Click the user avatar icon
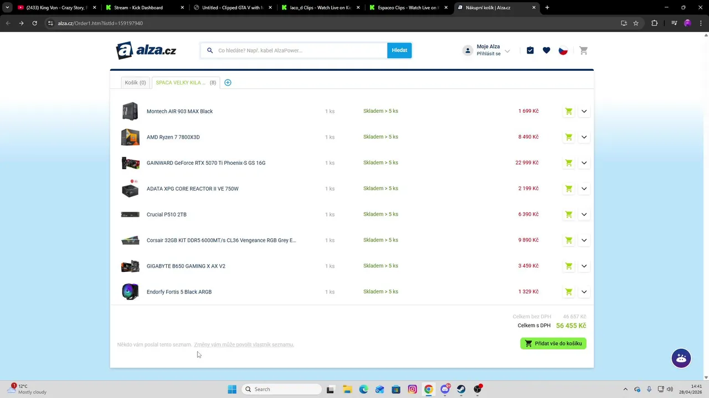709x398 pixels. [467, 50]
